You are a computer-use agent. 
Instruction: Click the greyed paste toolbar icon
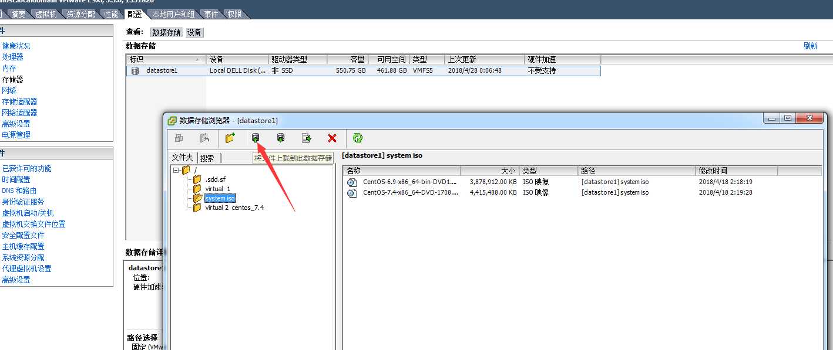[204, 138]
